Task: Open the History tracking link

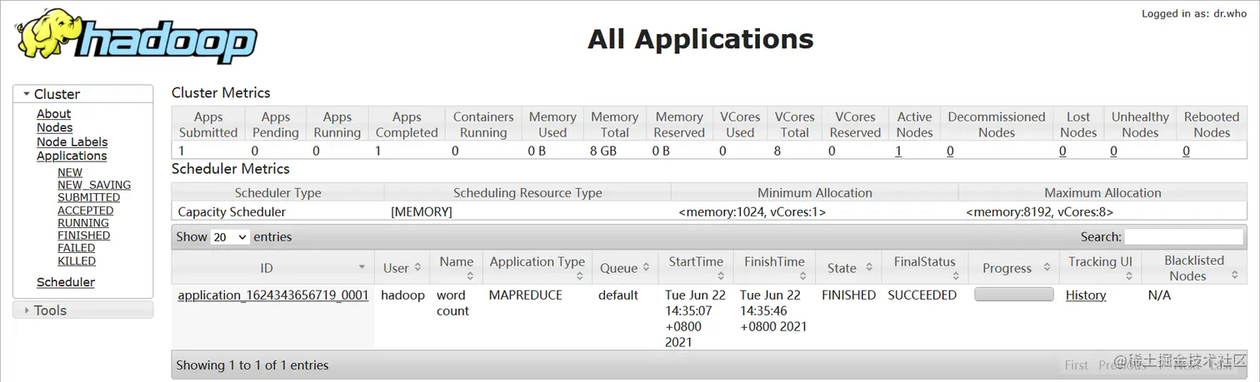Action: [1086, 295]
